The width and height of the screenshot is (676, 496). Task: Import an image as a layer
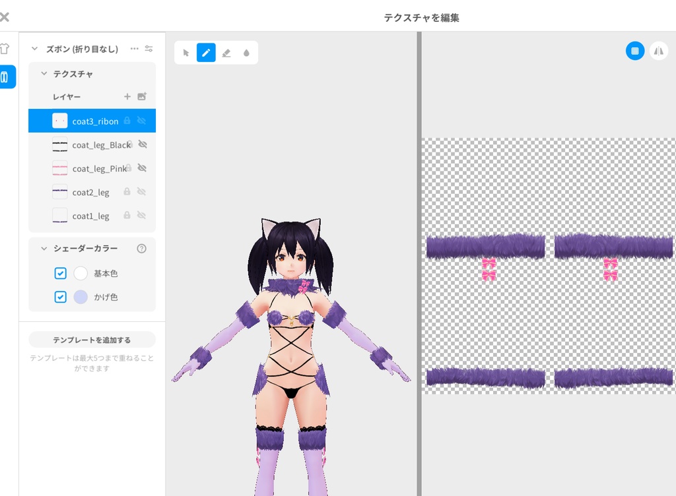(143, 96)
